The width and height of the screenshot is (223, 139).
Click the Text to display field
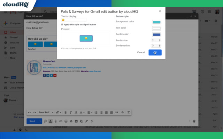pyautogui.click(x=74, y=20)
